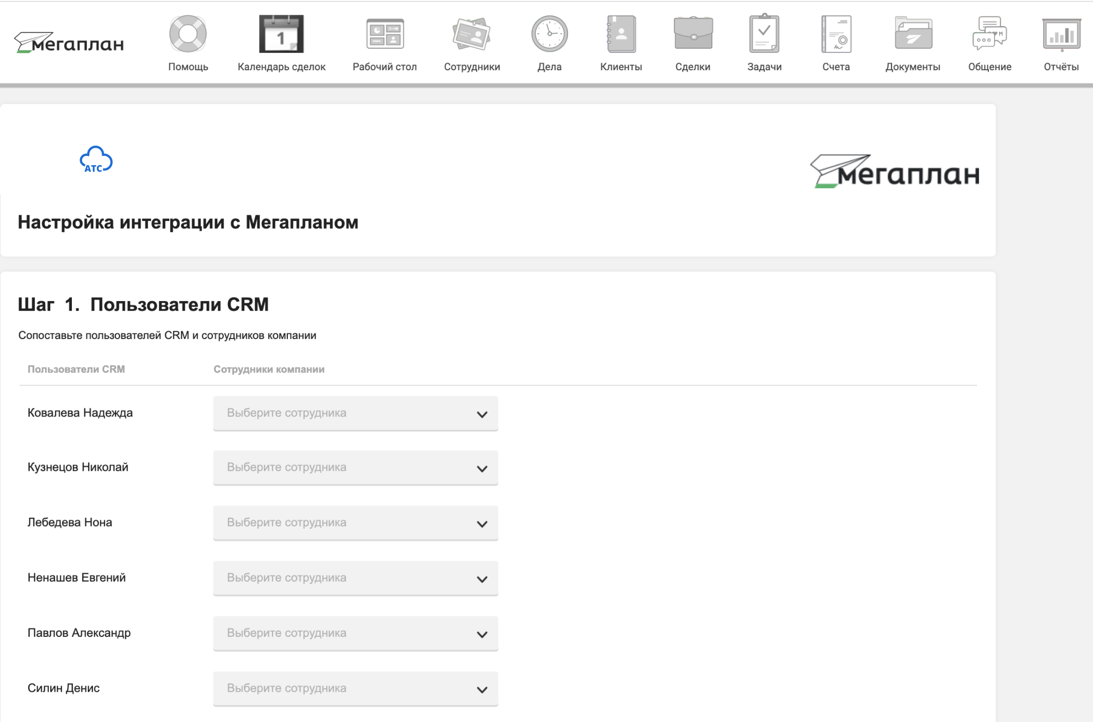Open Документы folder icon

913,34
